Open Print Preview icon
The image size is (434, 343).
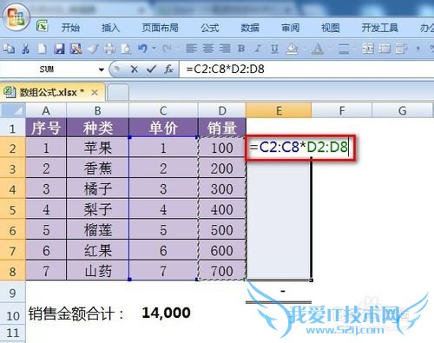coord(126,49)
